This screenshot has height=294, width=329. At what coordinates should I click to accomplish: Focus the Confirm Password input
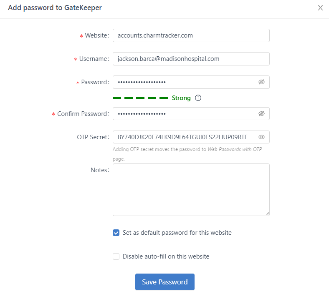184,114
